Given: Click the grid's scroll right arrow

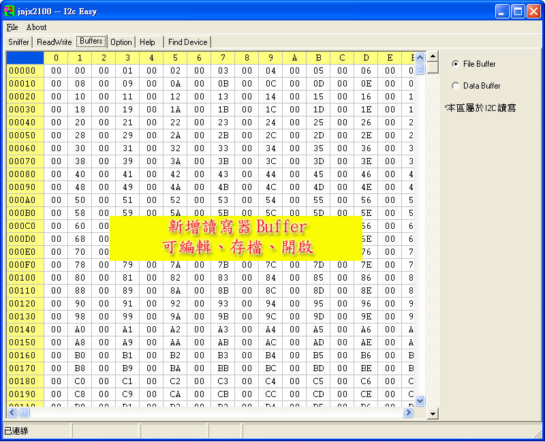Looking at the screenshot, I should tap(408, 413).
